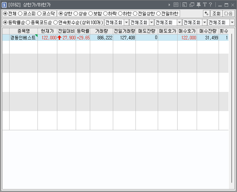Open the last 전체조회 dropdown

point(232,23)
